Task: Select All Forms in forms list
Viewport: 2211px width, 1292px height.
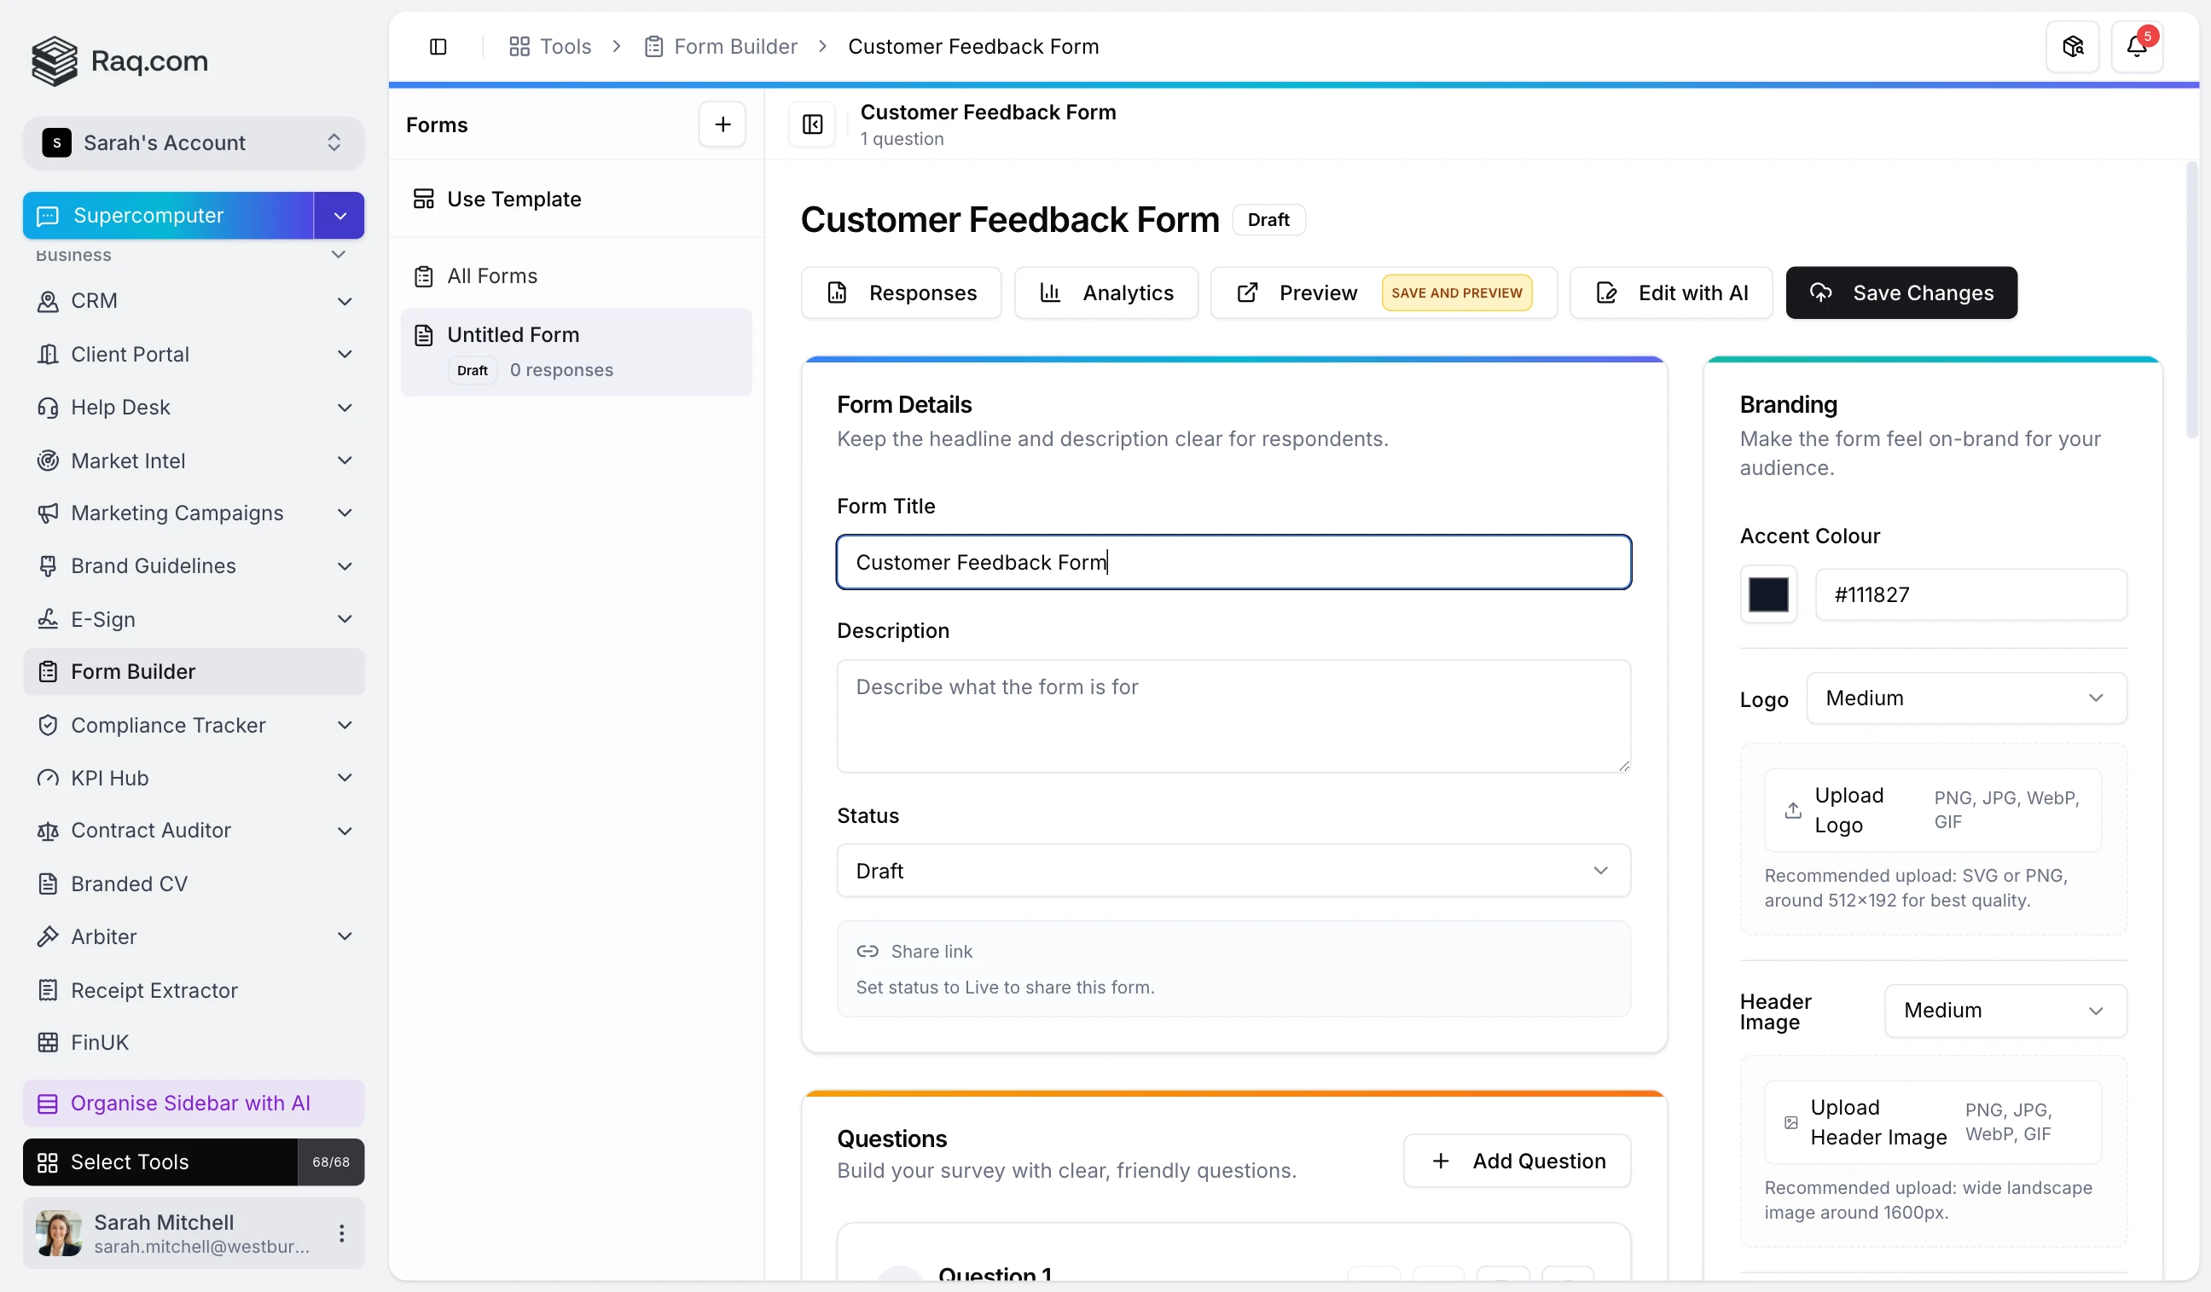Action: pos(576,276)
